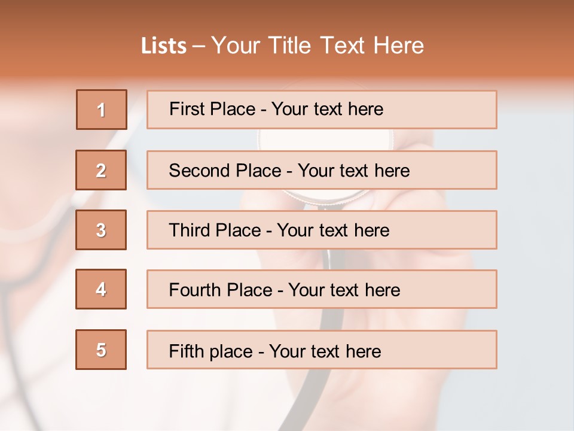Click the number 5 box

(101, 350)
